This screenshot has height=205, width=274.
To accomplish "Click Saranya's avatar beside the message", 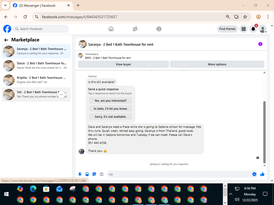I will click(x=82, y=151).
